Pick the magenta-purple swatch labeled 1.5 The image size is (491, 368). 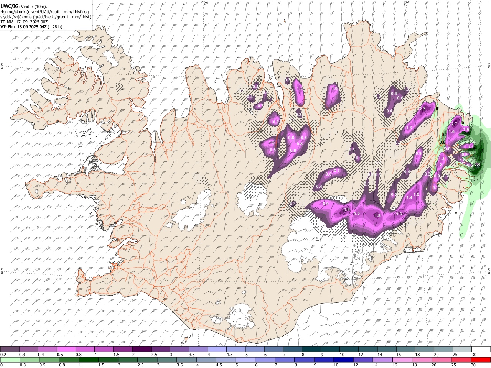tap(123, 349)
